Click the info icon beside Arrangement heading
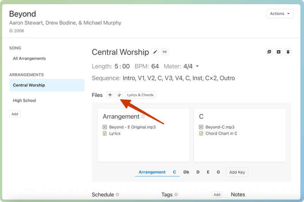304x202 pixels. (x=143, y=117)
